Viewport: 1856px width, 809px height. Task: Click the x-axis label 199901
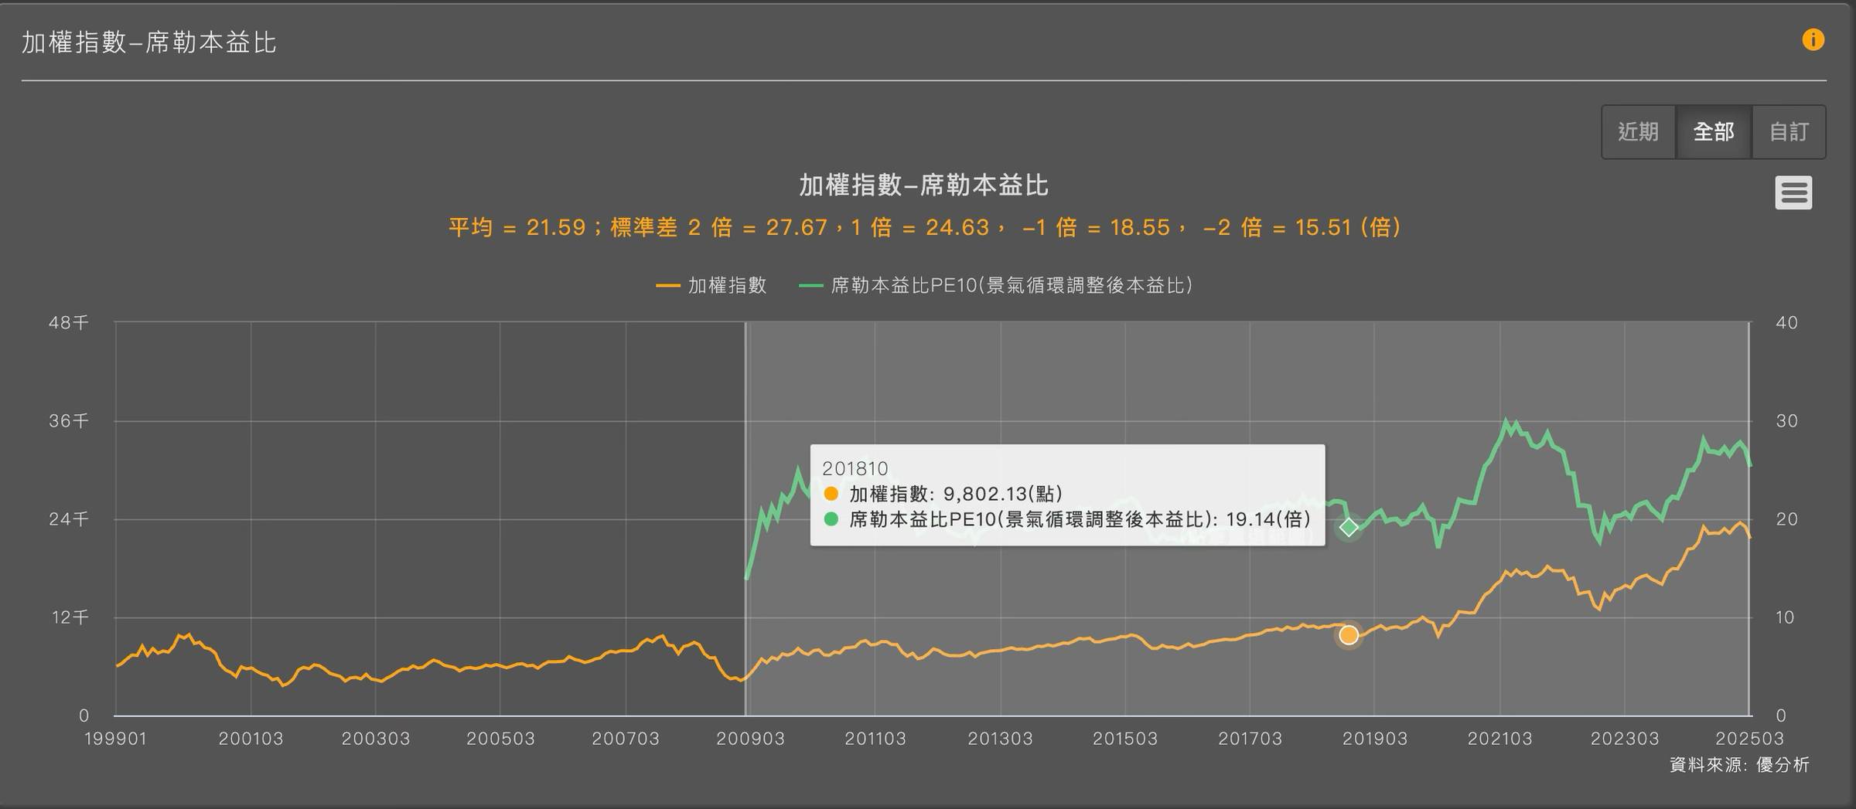click(115, 739)
